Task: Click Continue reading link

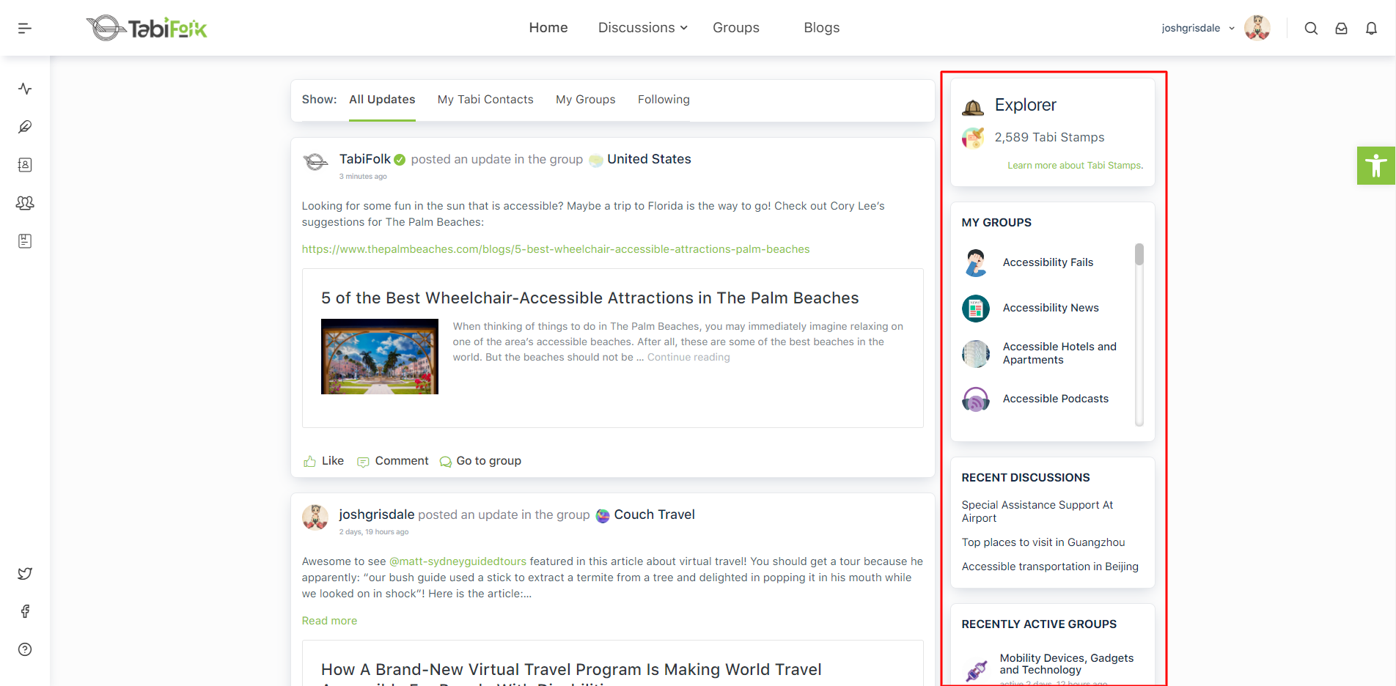Action: pos(688,357)
